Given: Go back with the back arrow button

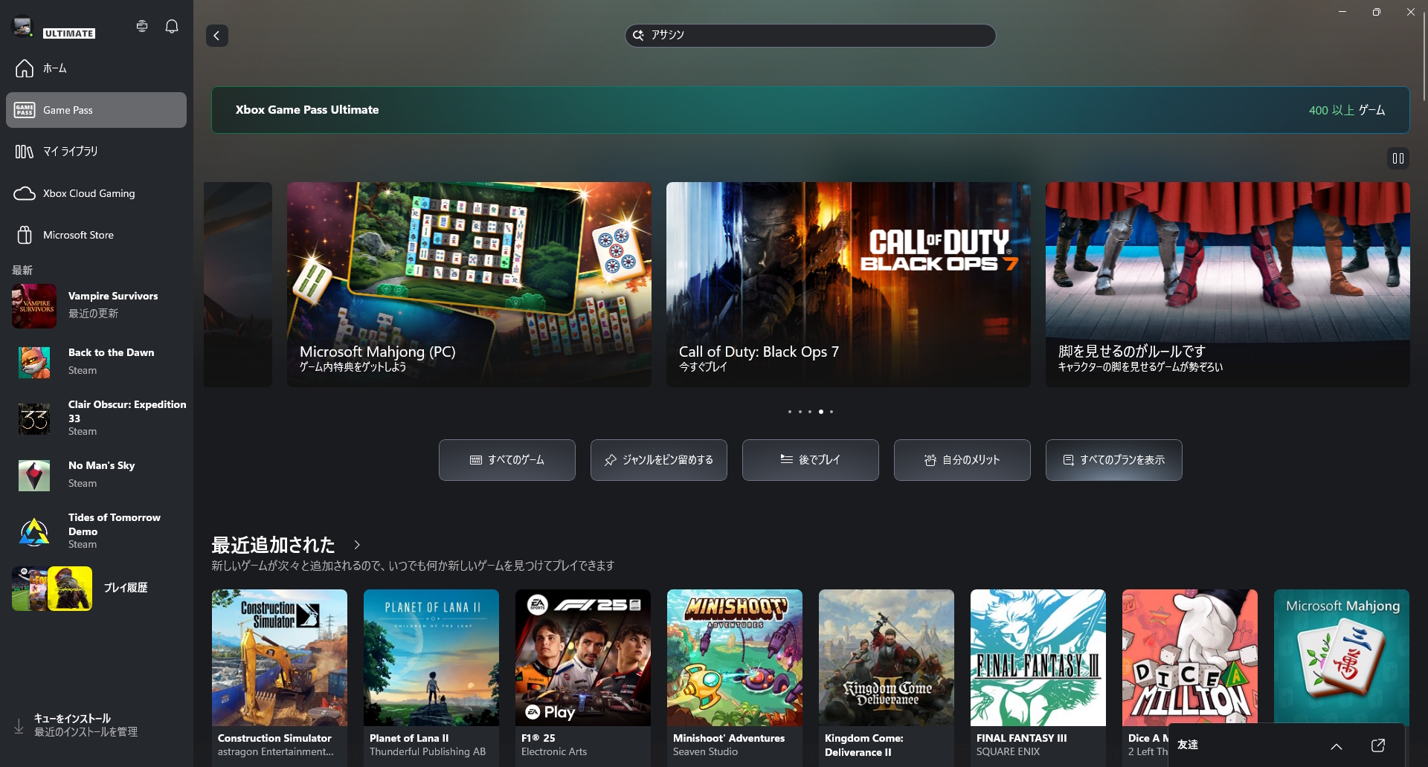Looking at the screenshot, I should [217, 36].
